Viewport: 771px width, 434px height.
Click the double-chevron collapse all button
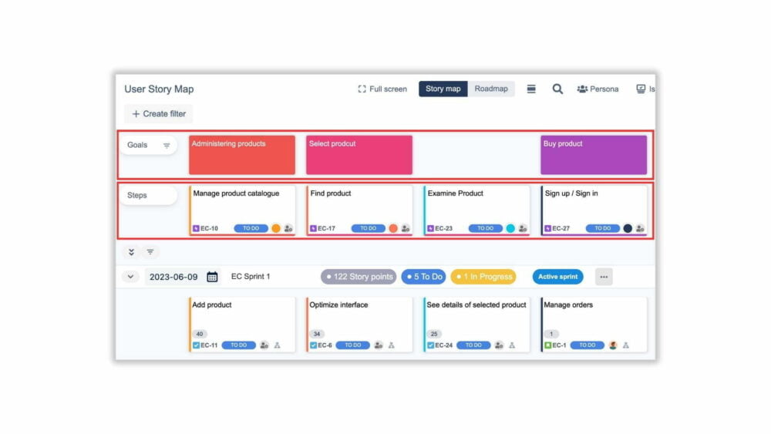[131, 252]
